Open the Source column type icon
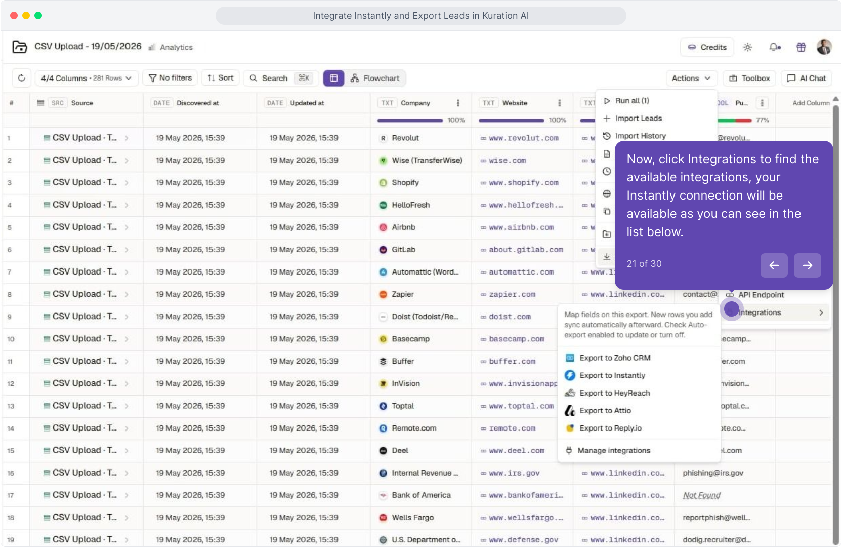Screen dimensions: 842x547 (41, 103)
